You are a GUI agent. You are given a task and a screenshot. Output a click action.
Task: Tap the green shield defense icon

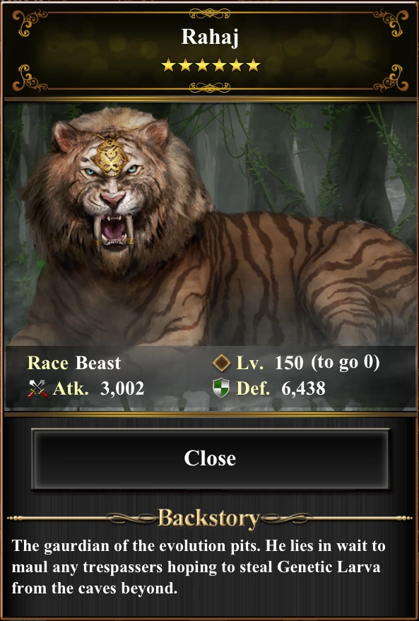pos(220,388)
